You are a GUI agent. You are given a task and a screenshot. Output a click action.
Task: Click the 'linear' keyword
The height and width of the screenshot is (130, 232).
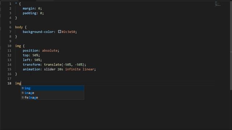tap(88, 69)
